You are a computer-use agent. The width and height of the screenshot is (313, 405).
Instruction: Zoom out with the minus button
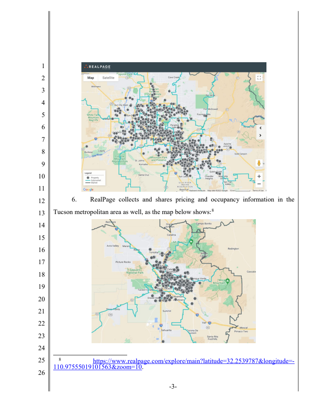pyautogui.click(x=259, y=184)
